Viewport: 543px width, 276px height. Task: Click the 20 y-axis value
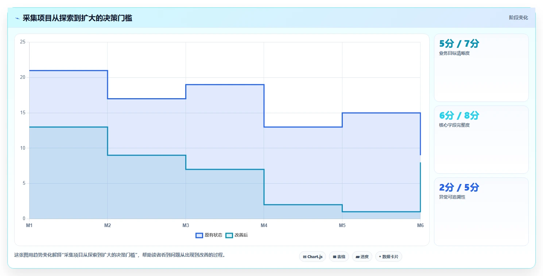[23, 77]
